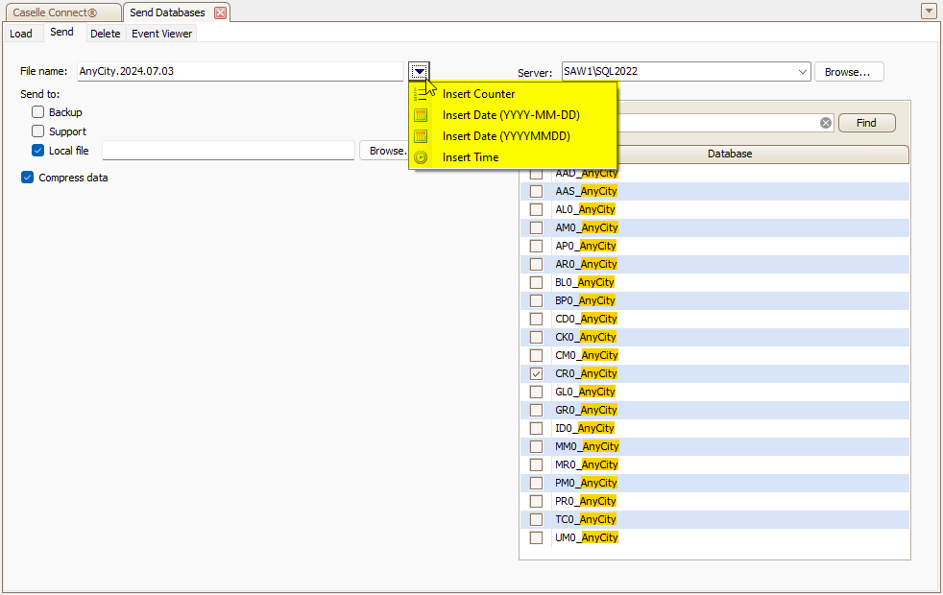
Task: Select the AP0_AnyCity row text
Action: pyautogui.click(x=586, y=246)
